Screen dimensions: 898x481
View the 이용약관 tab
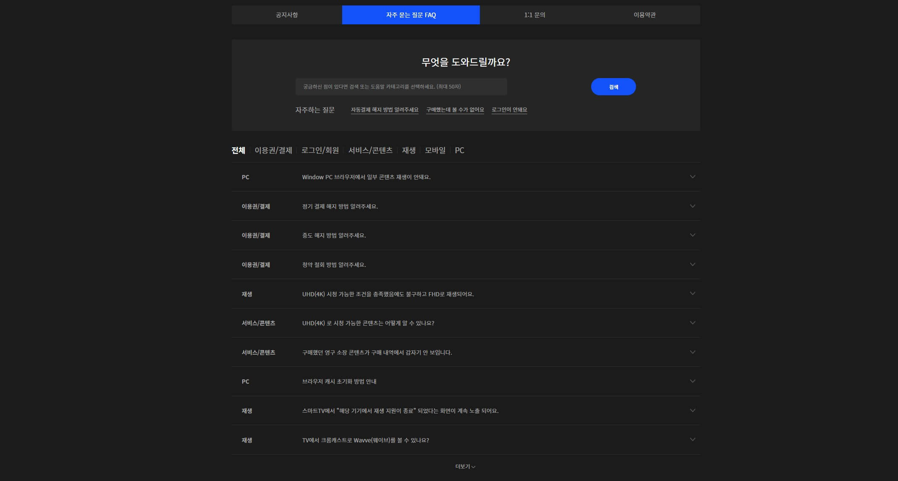tap(644, 14)
